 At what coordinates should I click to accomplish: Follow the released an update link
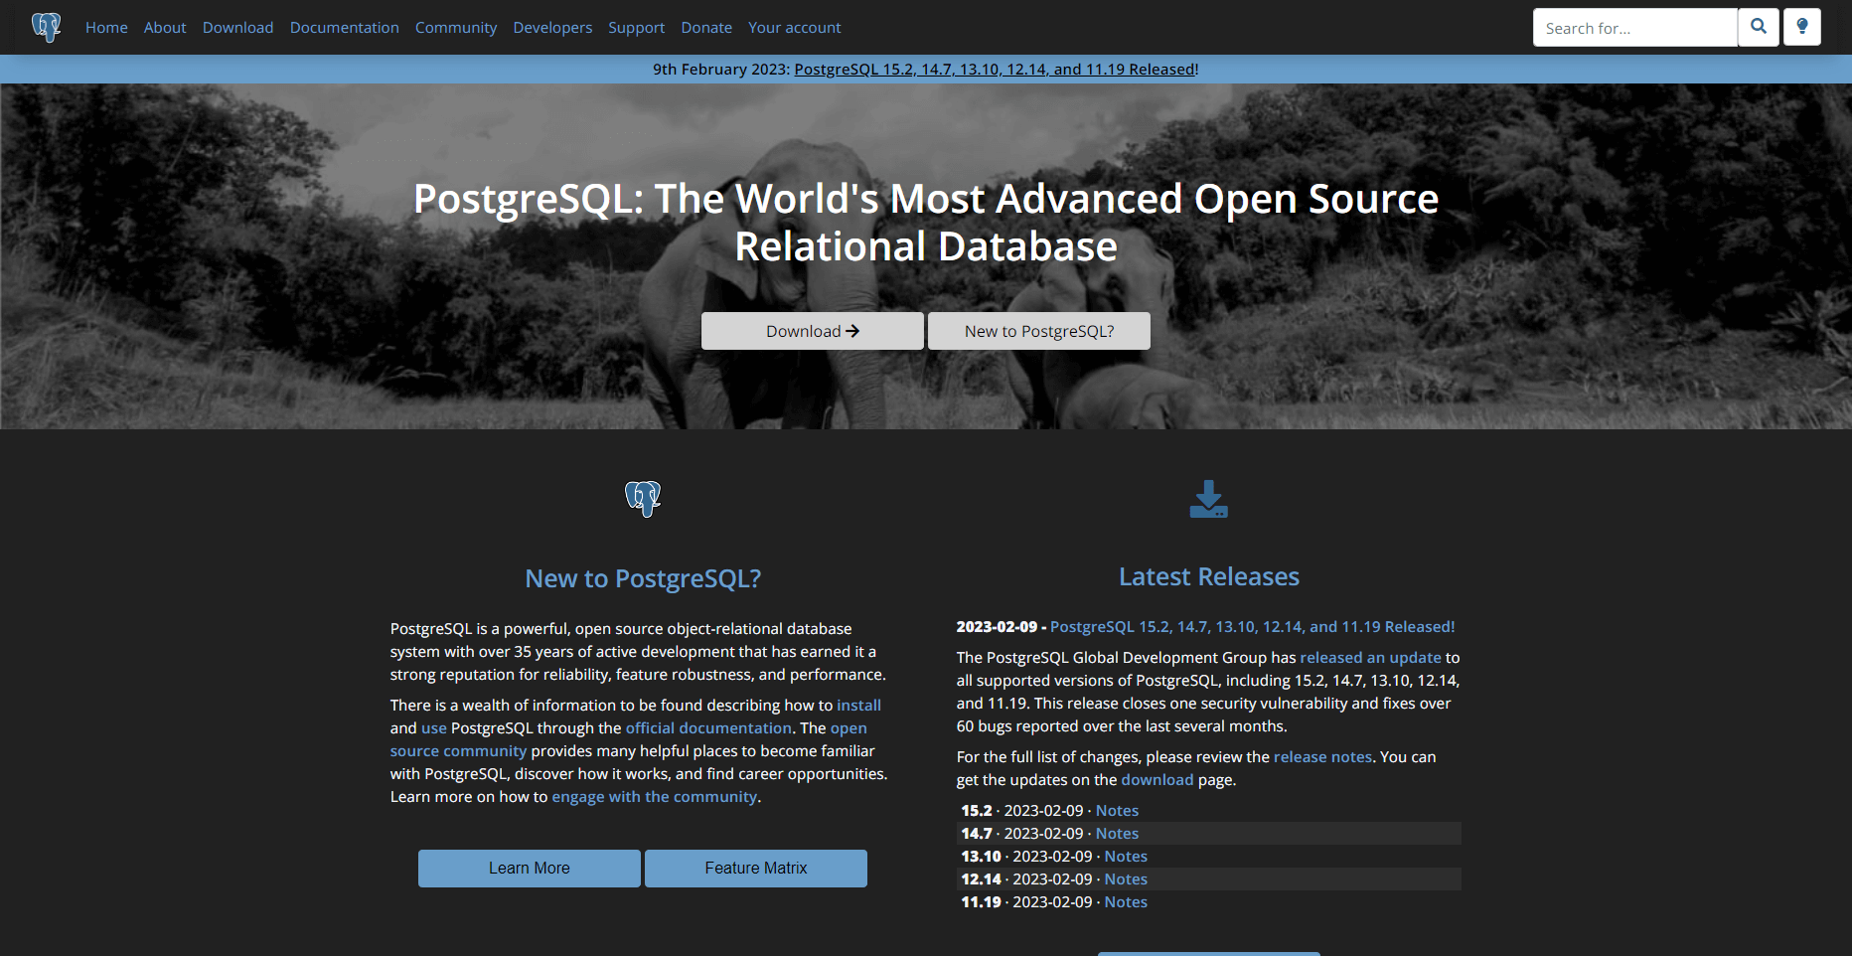click(x=1370, y=658)
